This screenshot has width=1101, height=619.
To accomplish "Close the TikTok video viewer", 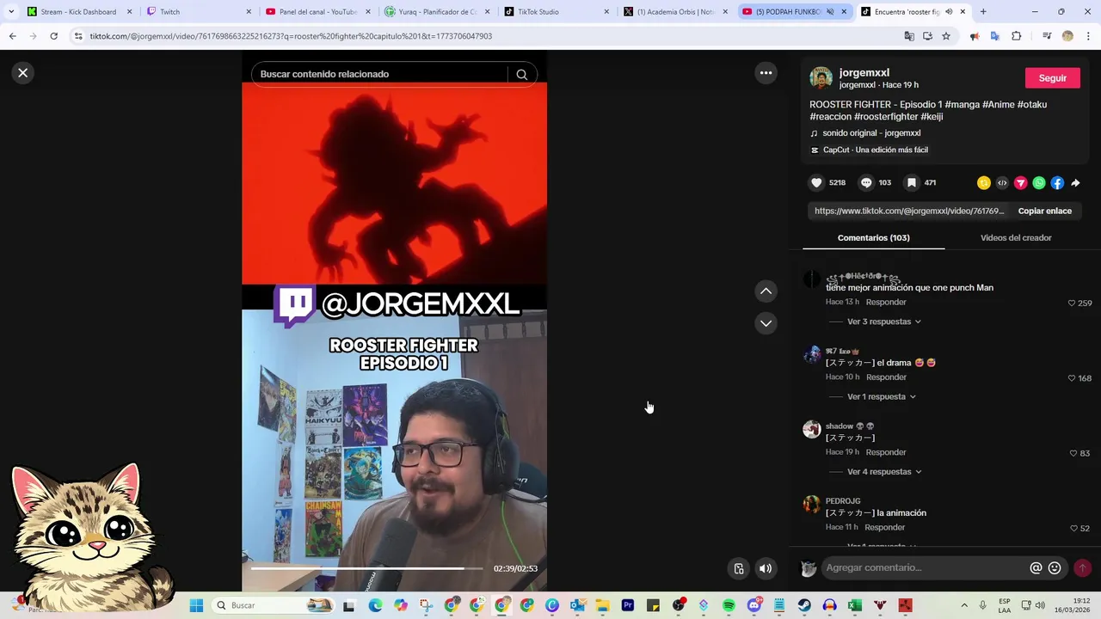I will pyautogui.click(x=23, y=73).
